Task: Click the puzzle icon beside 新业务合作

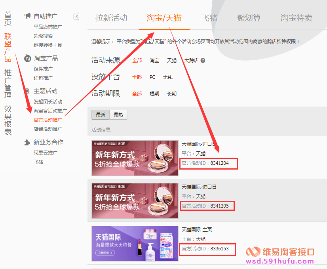Action: coord(27,142)
